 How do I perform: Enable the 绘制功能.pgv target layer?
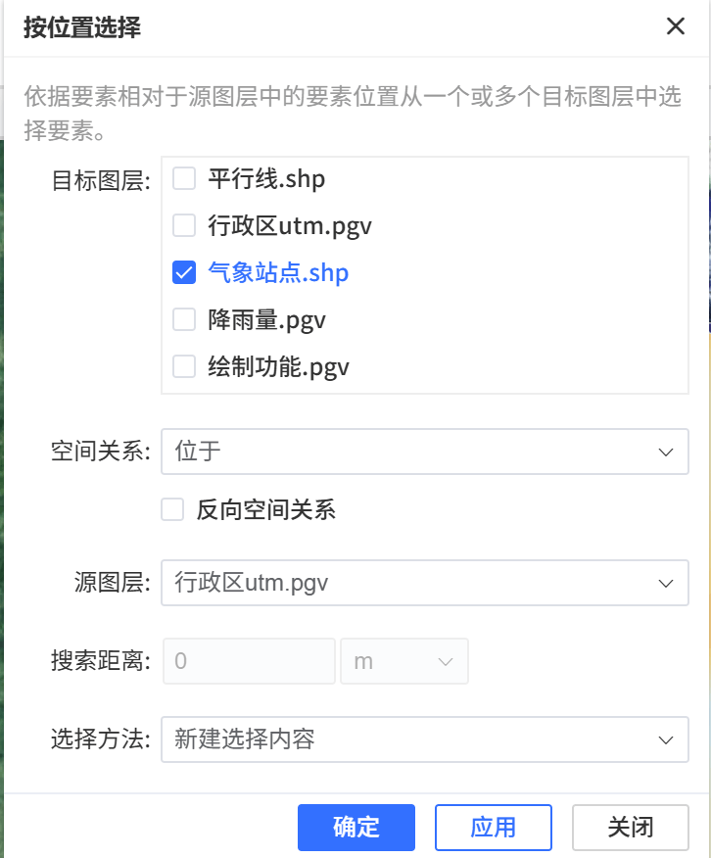click(x=183, y=366)
